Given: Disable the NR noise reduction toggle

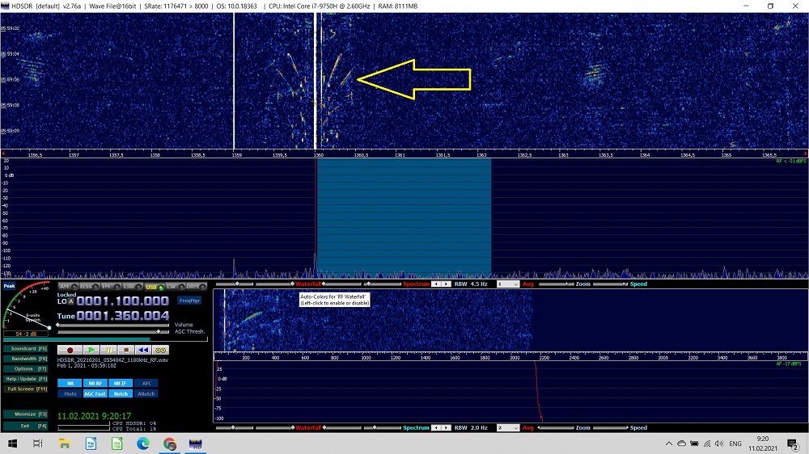Looking at the screenshot, I should (x=70, y=383).
